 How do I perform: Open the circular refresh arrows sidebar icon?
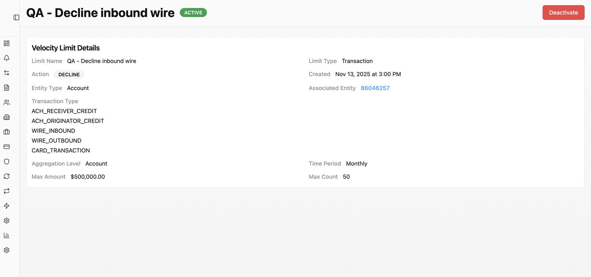[x=7, y=176]
